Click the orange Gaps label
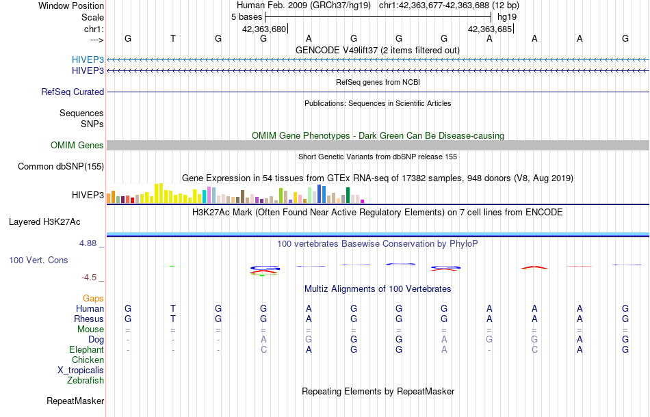650x417 pixels. 93,298
